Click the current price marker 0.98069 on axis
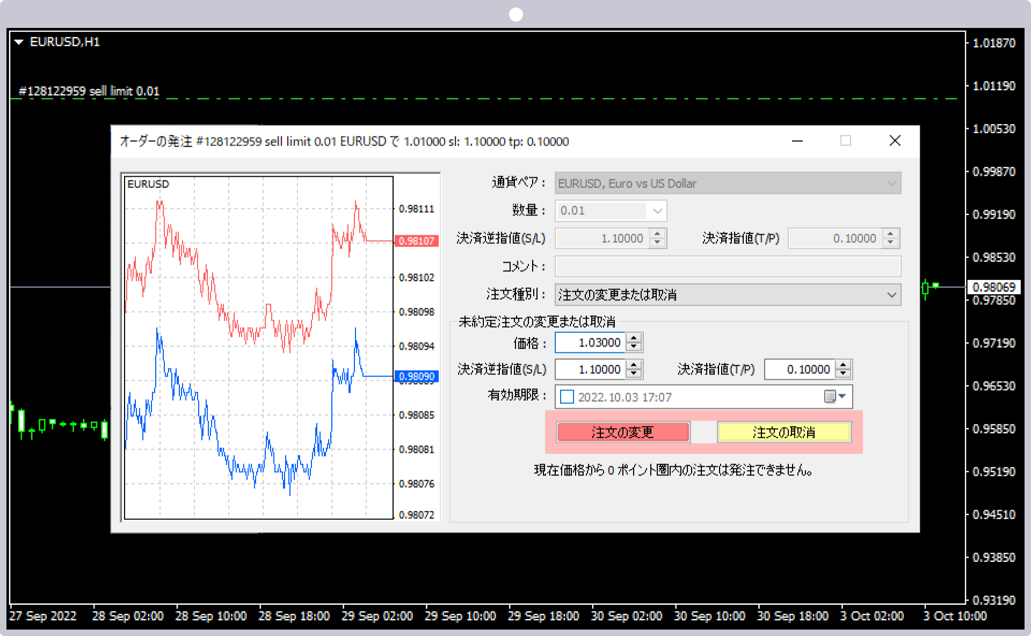Viewport: 1031px width, 636px height. [x=994, y=287]
